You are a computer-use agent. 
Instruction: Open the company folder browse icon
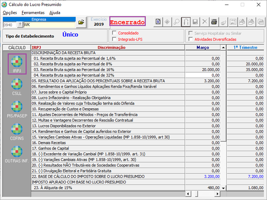pos(81,22)
